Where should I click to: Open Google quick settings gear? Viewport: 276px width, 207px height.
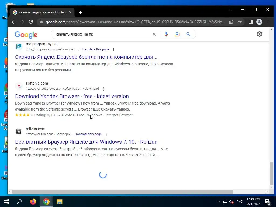pyautogui.click(x=260, y=34)
